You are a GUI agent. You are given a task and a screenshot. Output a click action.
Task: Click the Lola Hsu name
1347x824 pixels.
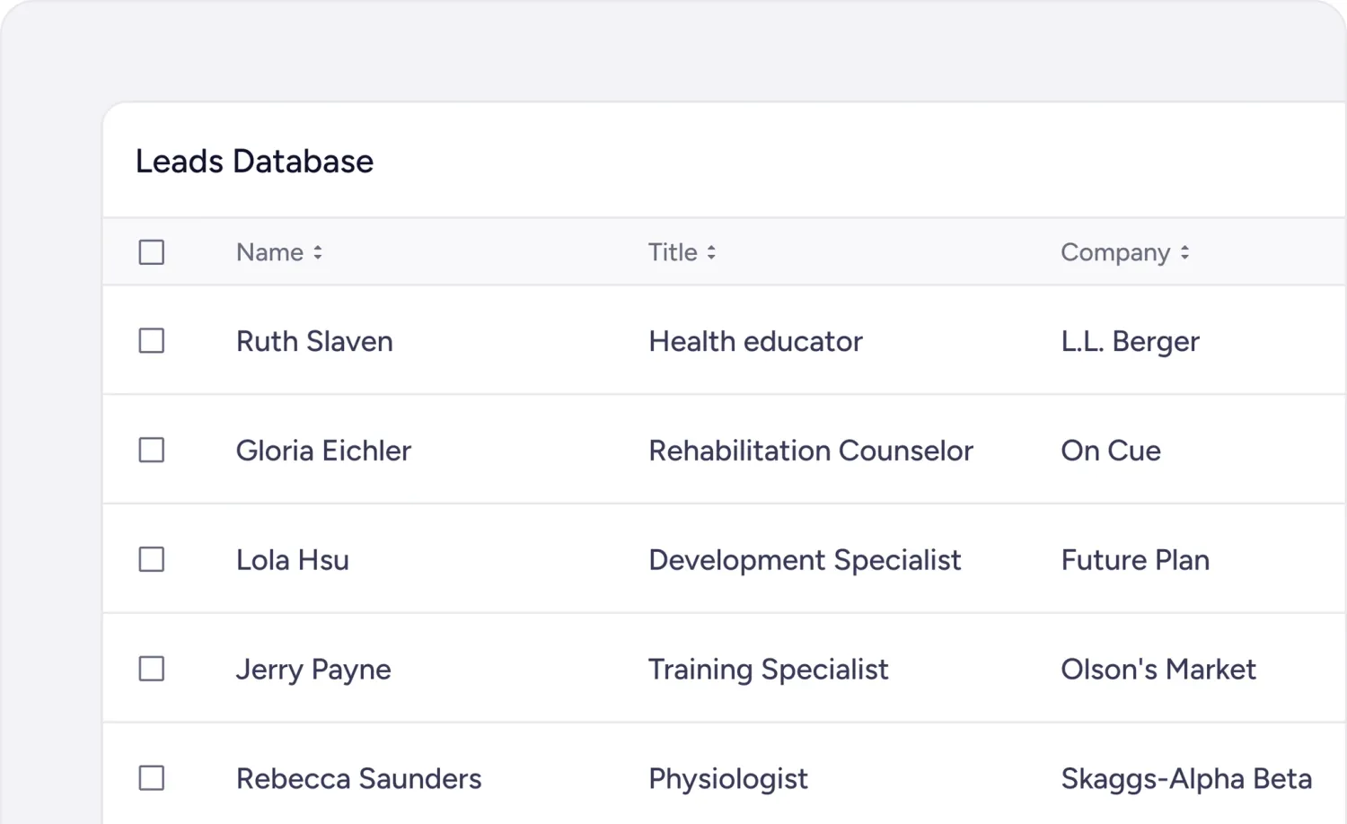click(x=293, y=560)
